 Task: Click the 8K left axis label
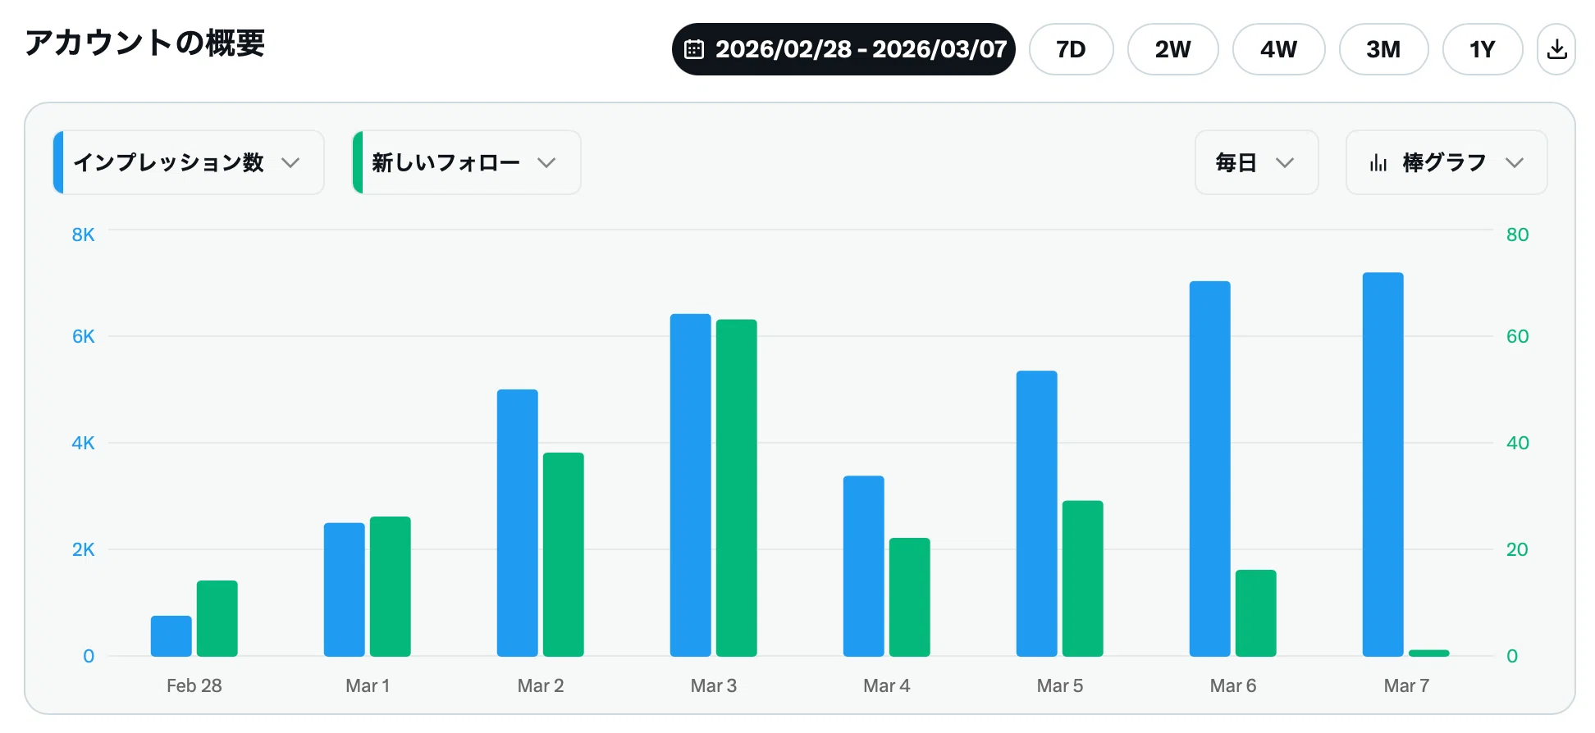click(84, 234)
